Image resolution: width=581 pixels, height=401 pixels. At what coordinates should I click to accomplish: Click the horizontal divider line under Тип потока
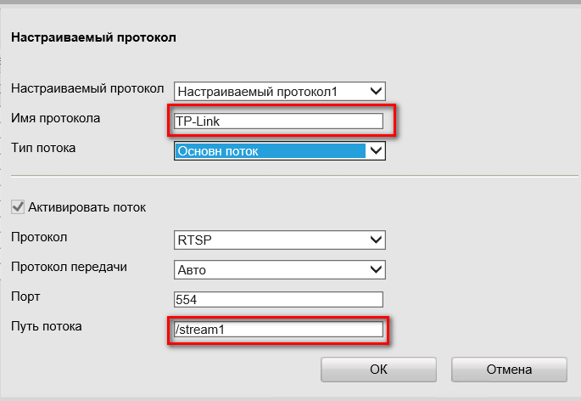pyautogui.click(x=288, y=176)
